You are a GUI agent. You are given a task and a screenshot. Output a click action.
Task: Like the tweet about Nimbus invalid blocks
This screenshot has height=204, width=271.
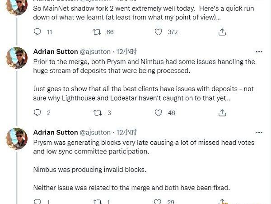[158, 202]
